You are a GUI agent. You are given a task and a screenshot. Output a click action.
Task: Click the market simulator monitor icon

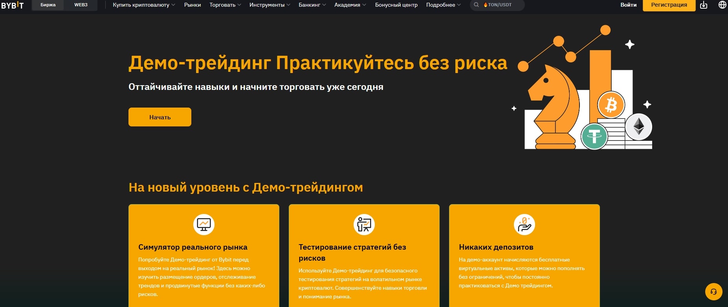coord(204,225)
